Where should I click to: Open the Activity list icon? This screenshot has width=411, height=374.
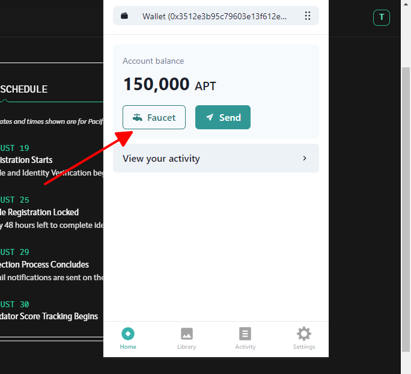point(245,334)
